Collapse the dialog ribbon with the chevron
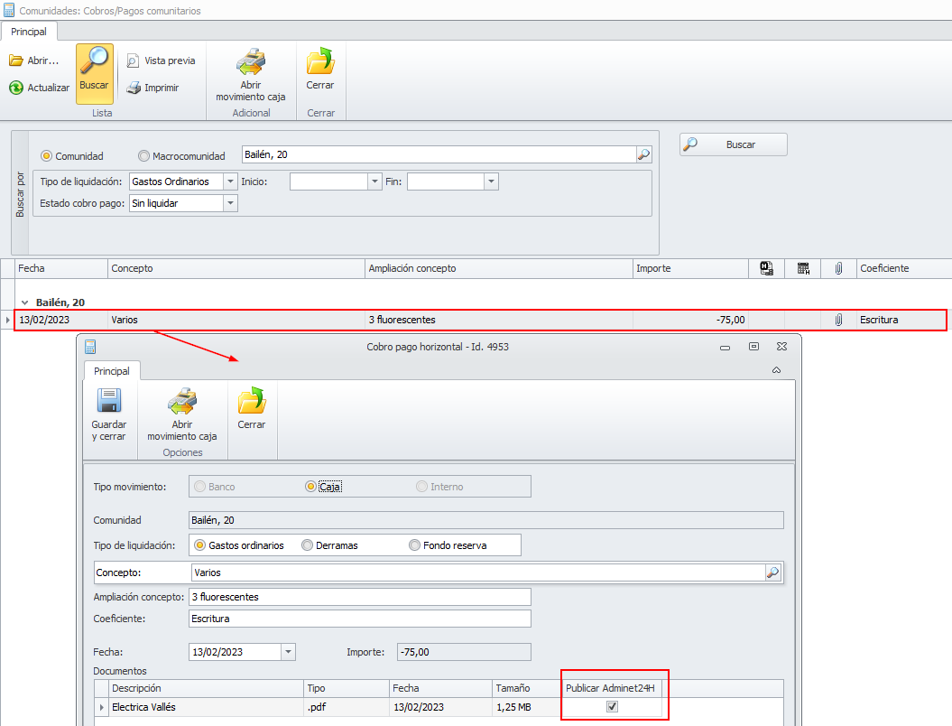The image size is (952, 726). pyautogui.click(x=776, y=370)
